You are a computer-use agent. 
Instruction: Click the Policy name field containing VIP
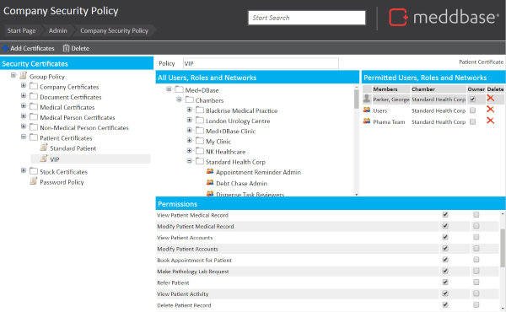261,63
